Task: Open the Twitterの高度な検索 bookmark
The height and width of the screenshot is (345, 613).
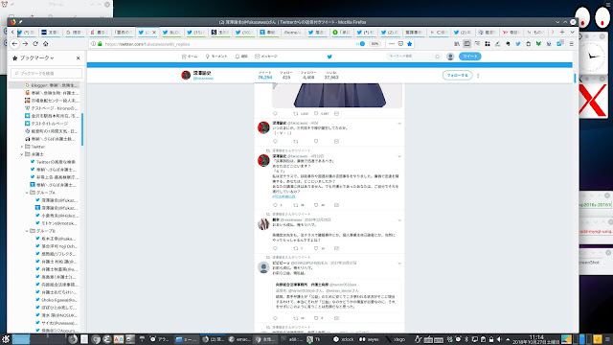Action: [56, 162]
